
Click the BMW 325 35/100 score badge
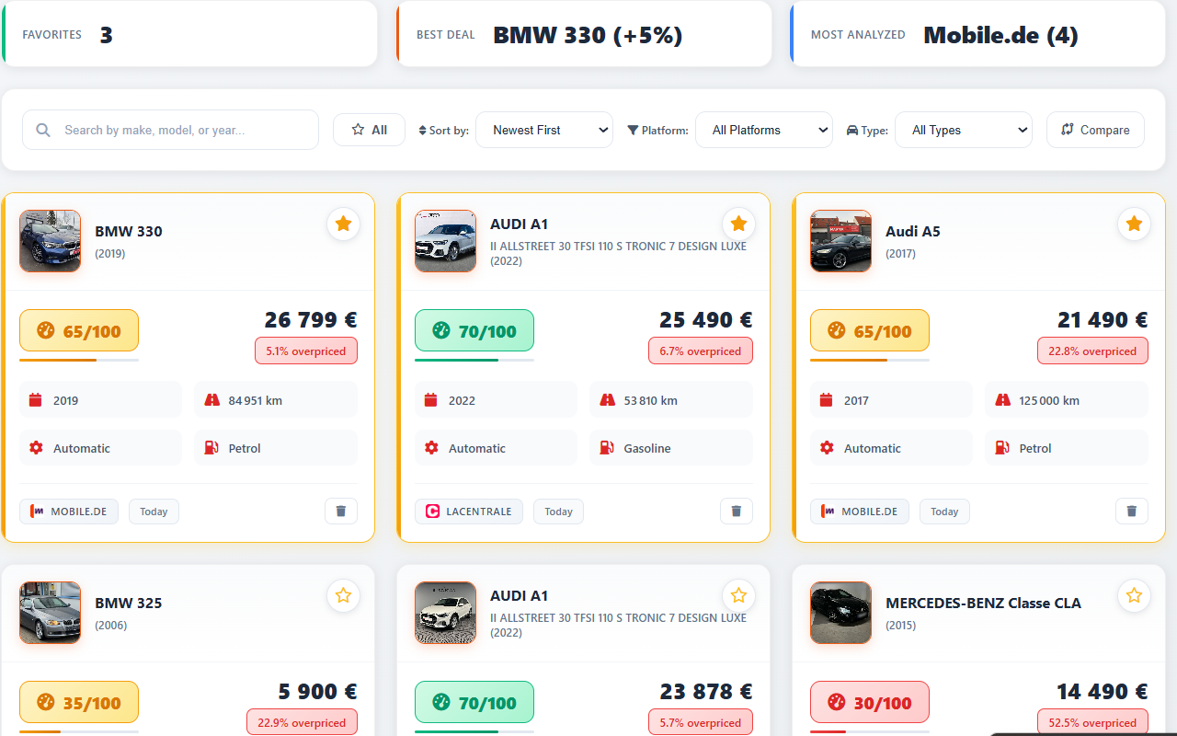(79, 702)
